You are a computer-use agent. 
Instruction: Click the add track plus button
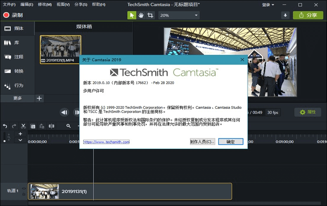pyautogui.click(x=20, y=134)
